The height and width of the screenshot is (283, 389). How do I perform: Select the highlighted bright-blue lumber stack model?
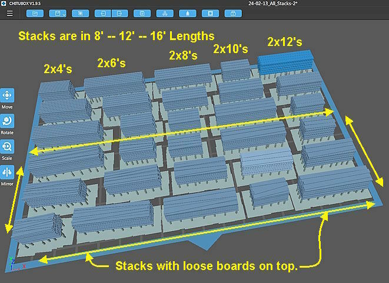coord(285,62)
